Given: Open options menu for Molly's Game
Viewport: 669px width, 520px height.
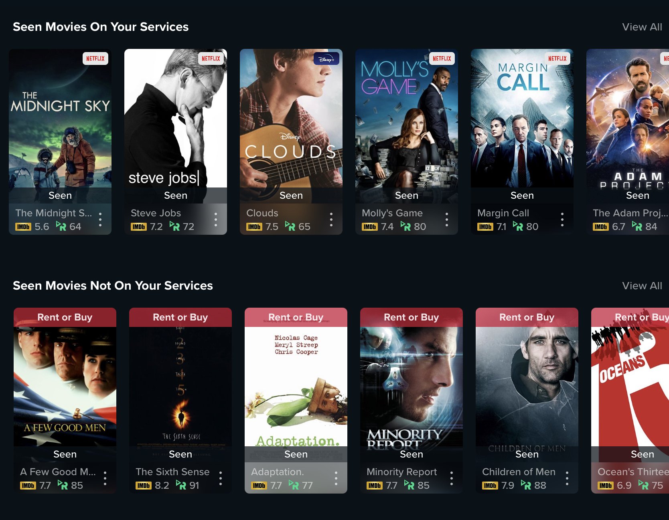Looking at the screenshot, I should pos(447,220).
